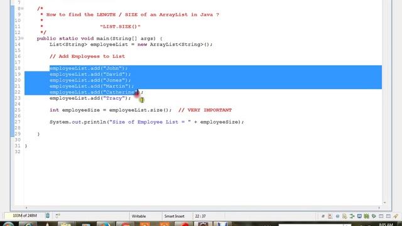Click the "Smart Insert" status bar entry

(175, 216)
